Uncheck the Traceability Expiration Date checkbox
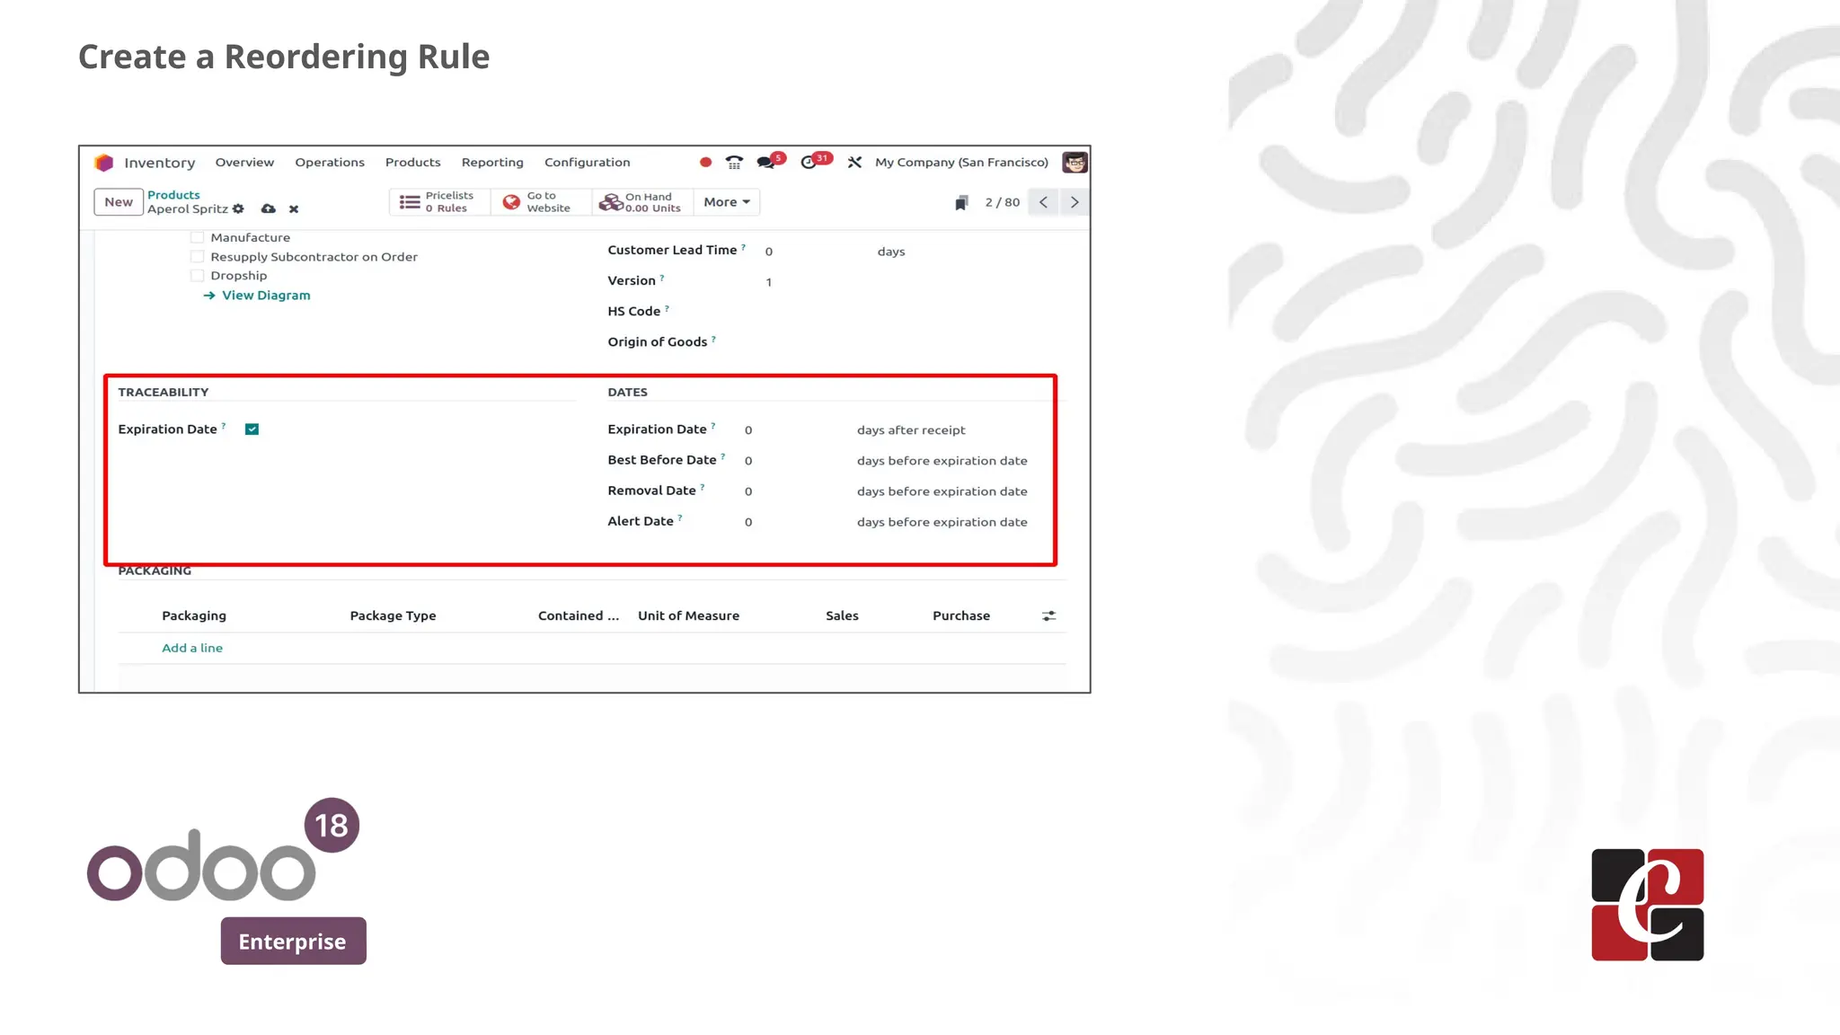The height and width of the screenshot is (1035, 1840). pos(252,429)
